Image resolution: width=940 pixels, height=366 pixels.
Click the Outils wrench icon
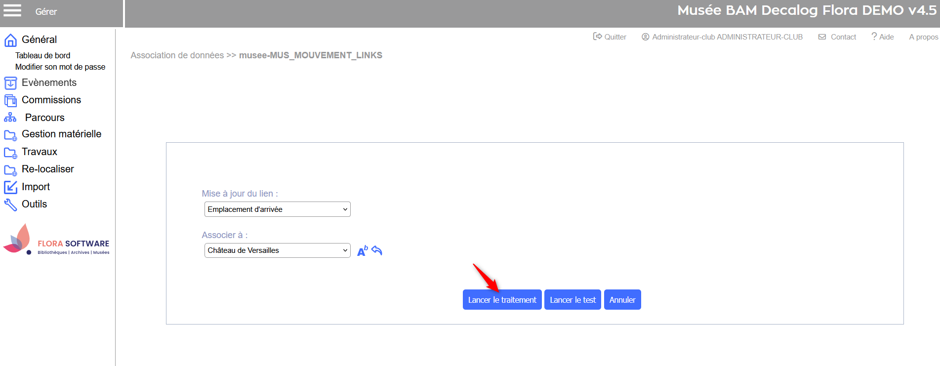tap(10, 204)
